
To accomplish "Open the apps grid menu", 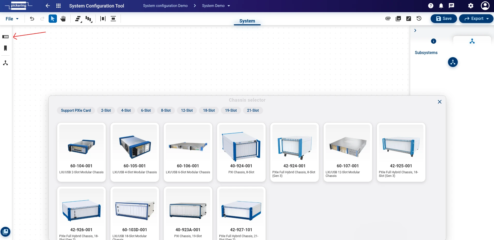I will 58,6.
